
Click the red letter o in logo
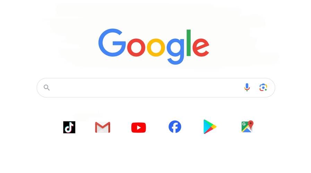[x=136, y=47]
